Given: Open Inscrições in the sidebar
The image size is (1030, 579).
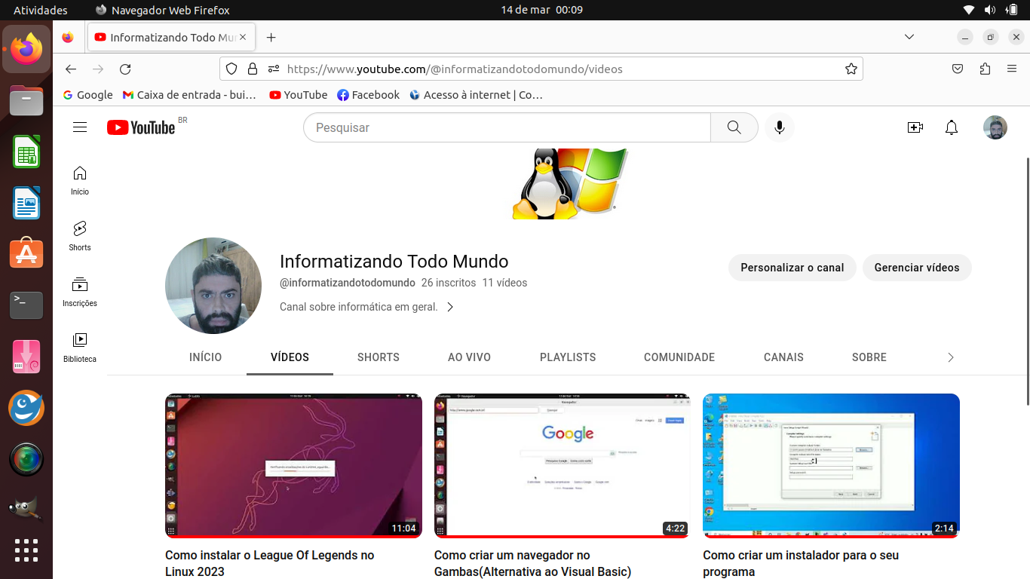Looking at the screenshot, I should click(x=80, y=293).
